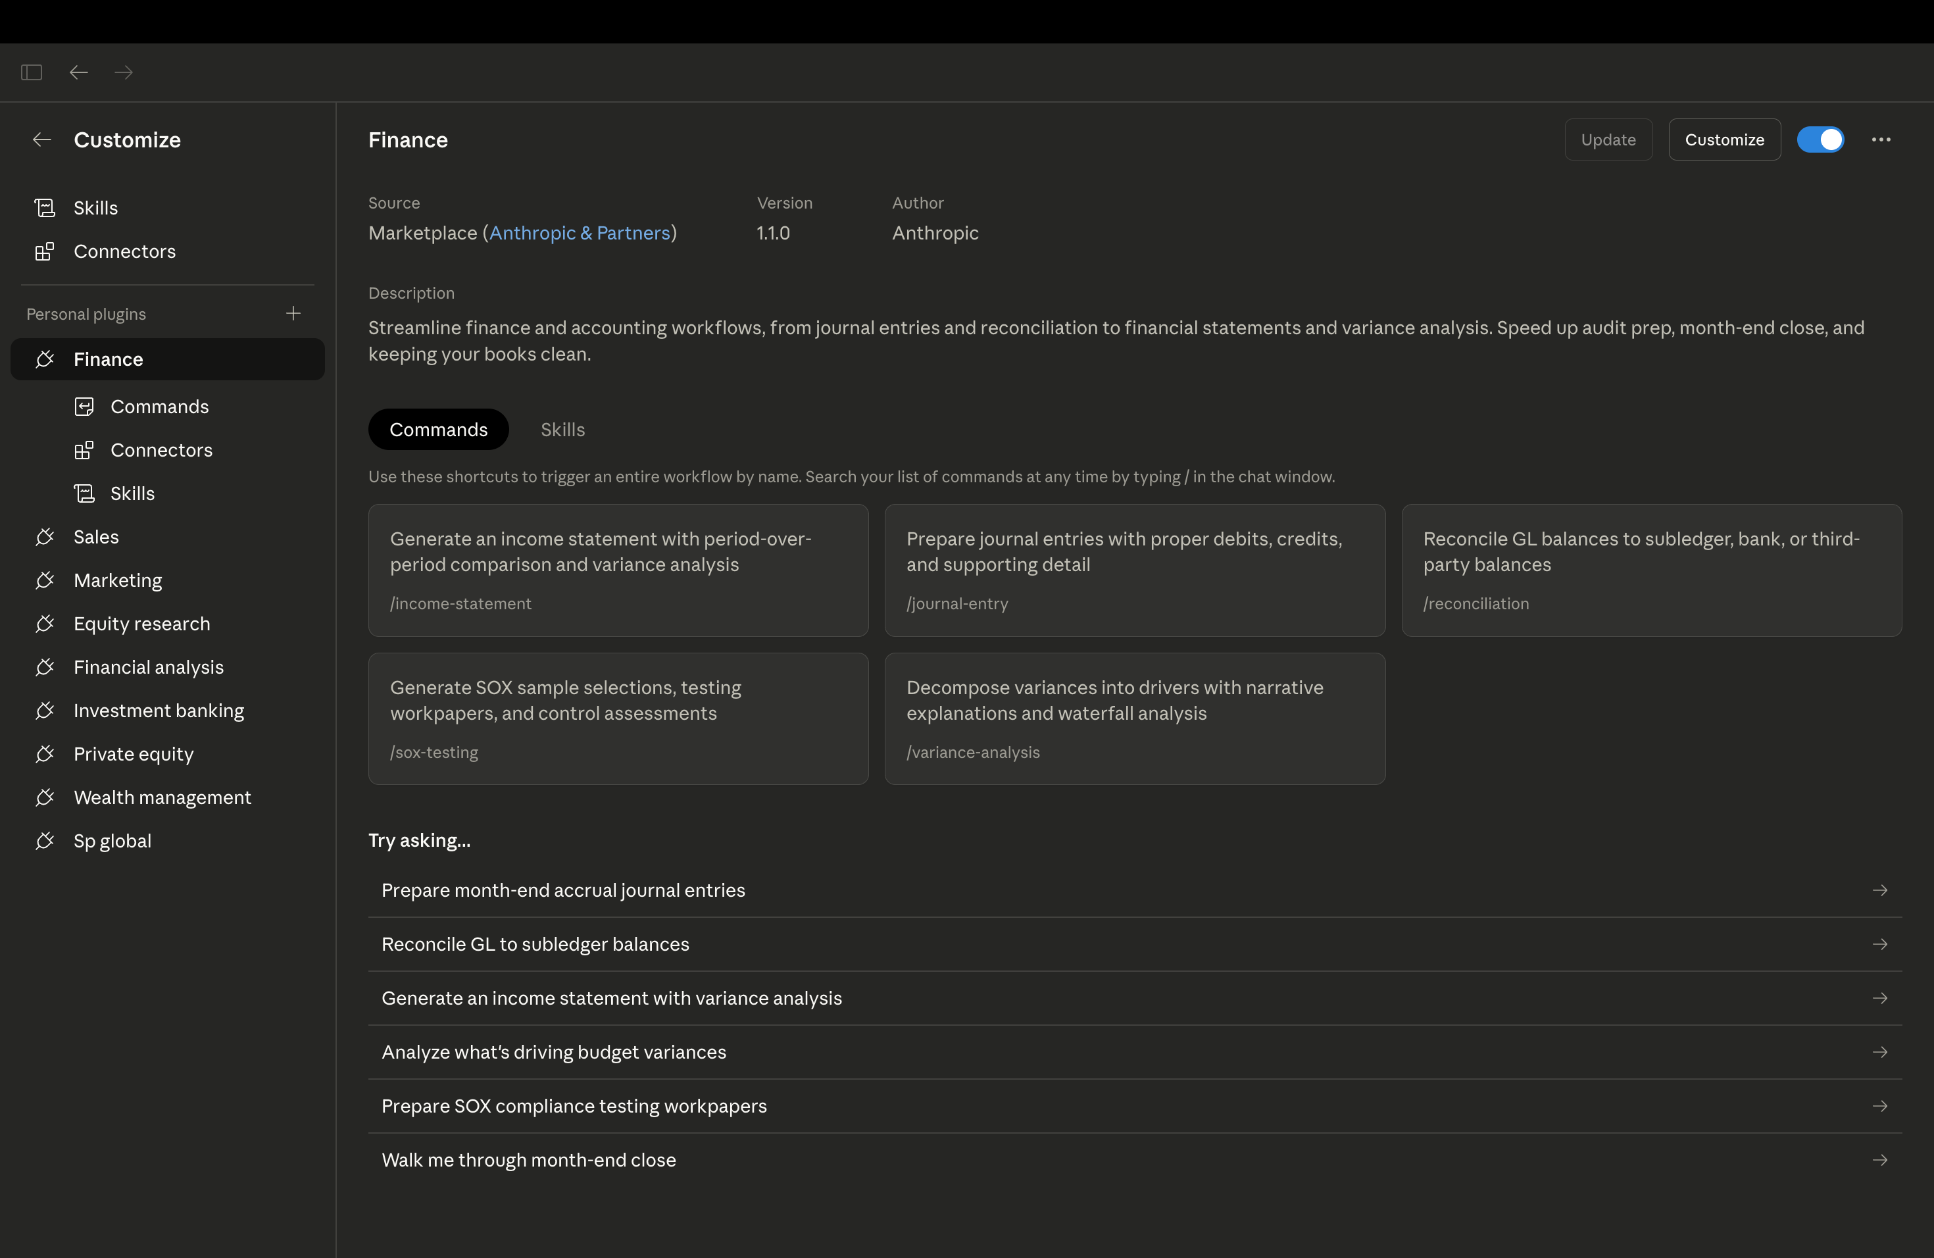Disable the Finance plugin toggle
1934x1258 pixels.
pos(1820,139)
